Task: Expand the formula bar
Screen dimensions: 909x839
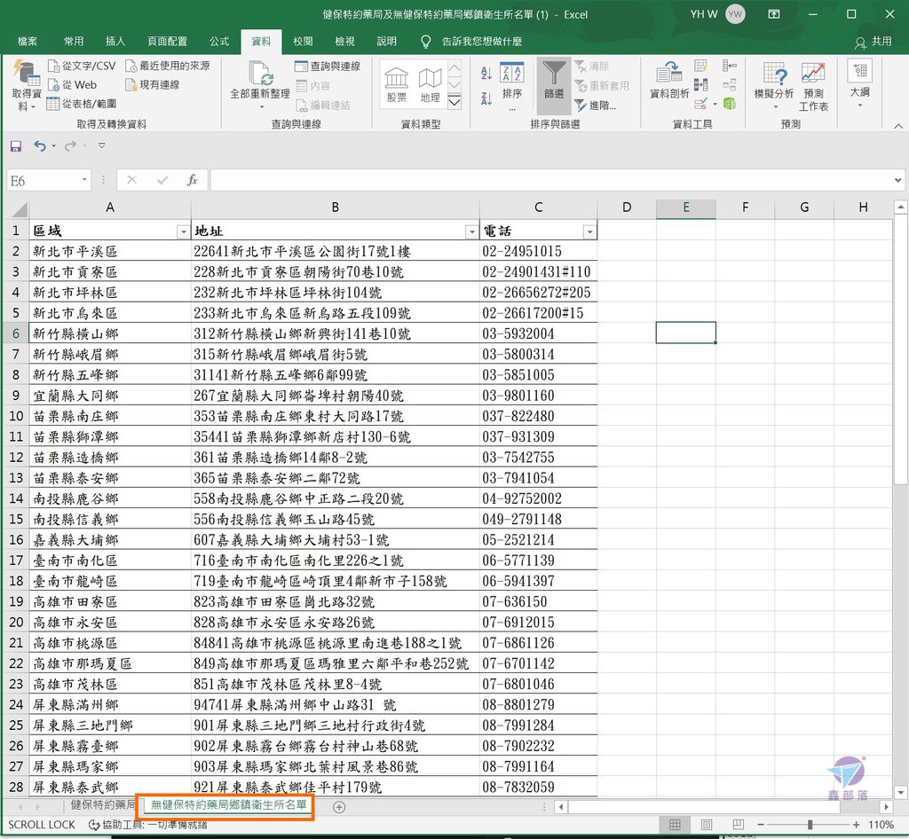Action: pos(898,180)
